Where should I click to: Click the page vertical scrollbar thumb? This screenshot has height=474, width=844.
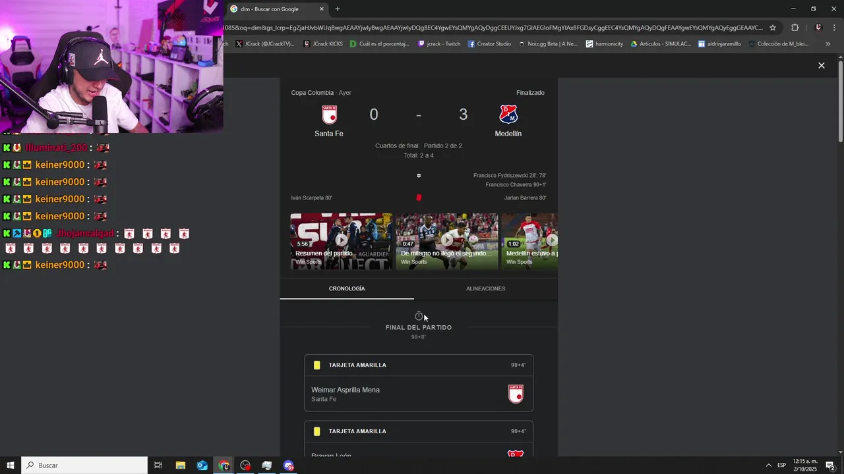coord(840,101)
